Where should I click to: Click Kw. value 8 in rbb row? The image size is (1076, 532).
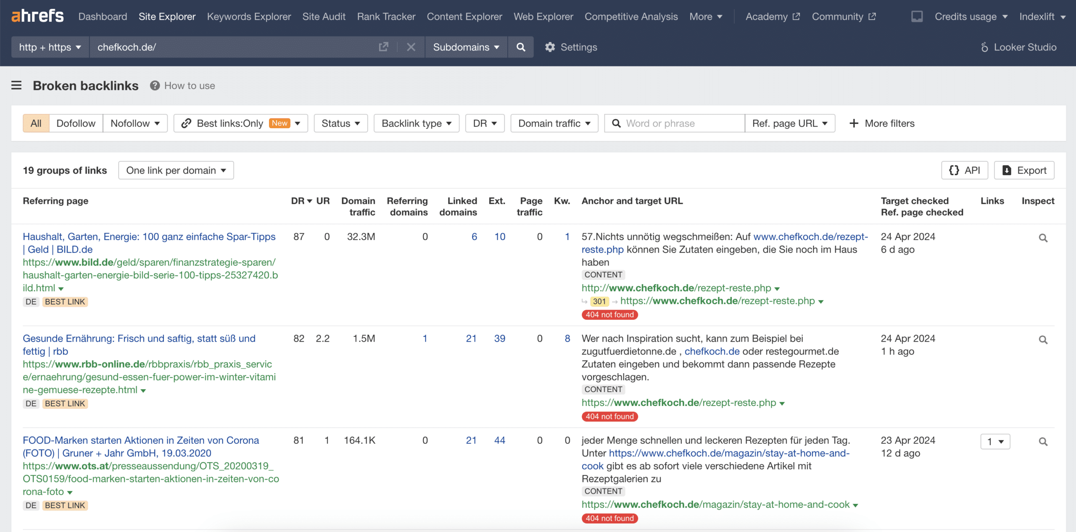click(x=567, y=338)
